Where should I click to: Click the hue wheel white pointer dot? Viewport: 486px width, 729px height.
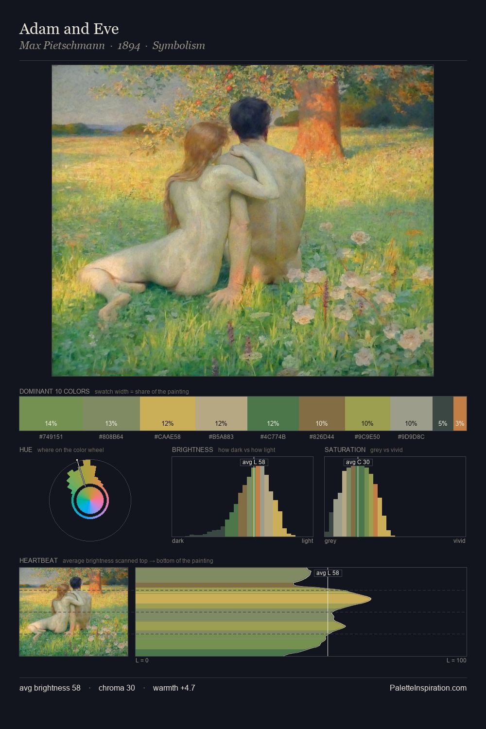pyautogui.click(x=77, y=459)
